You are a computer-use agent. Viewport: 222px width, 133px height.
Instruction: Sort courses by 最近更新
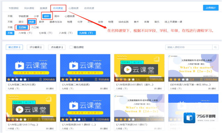coord(15,47)
